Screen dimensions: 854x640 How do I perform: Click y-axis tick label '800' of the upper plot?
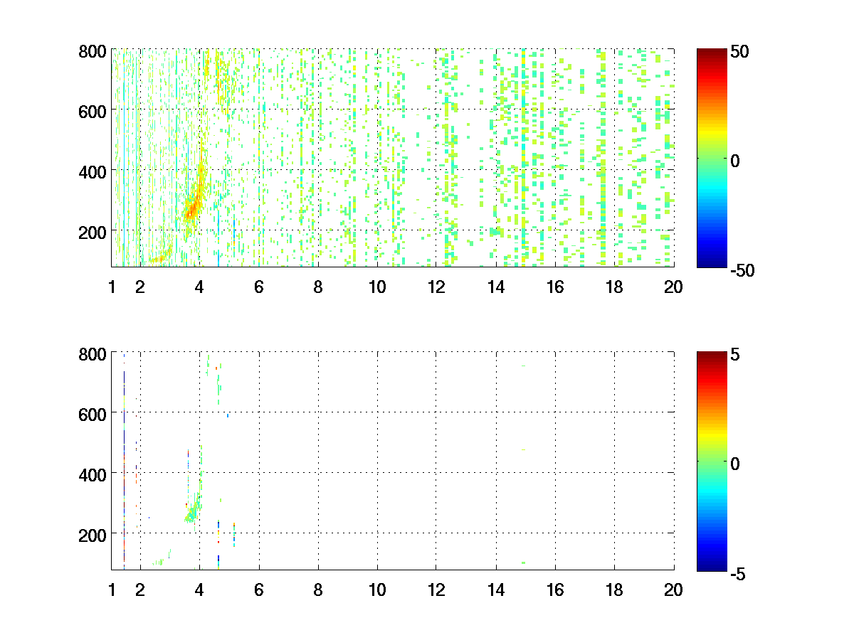click(93, 51)
